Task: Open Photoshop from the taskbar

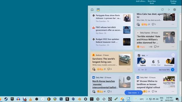Action: point(61,99)
